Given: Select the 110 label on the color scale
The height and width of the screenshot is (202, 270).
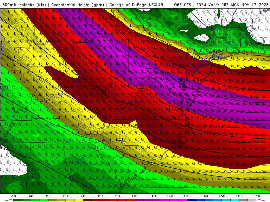Looking at the screenshot, I should [x=153, y=196].
